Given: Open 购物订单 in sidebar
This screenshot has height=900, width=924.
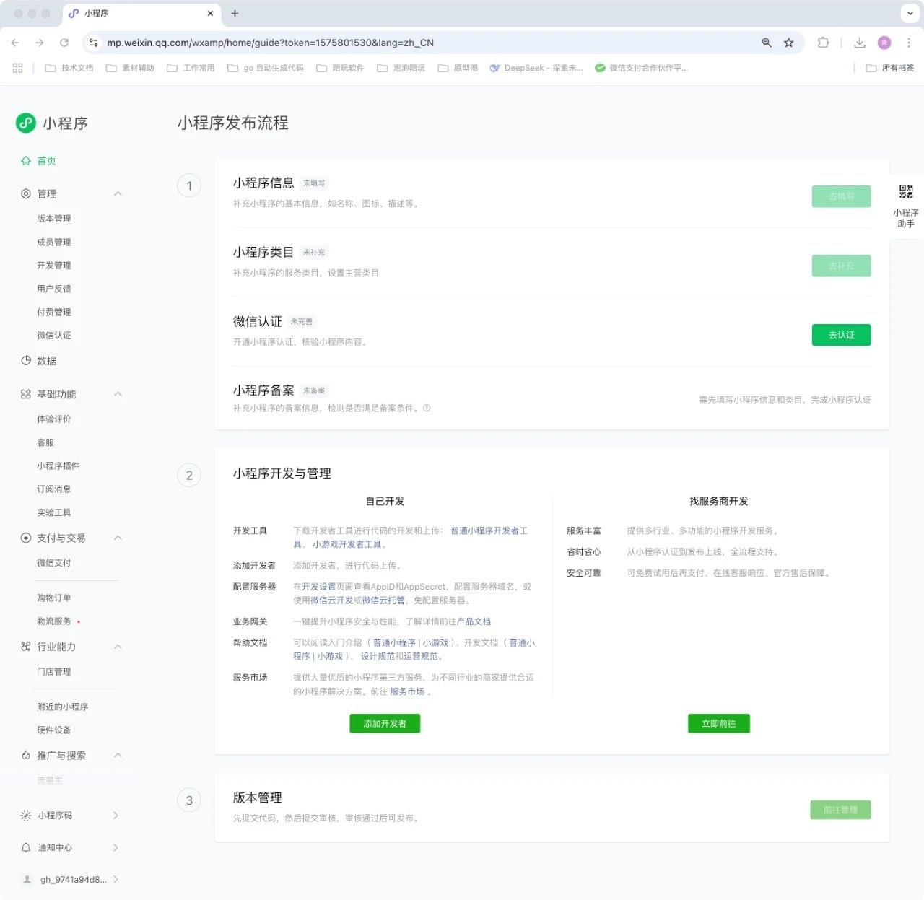Looking at the screenshot, I should pos(54,598).
